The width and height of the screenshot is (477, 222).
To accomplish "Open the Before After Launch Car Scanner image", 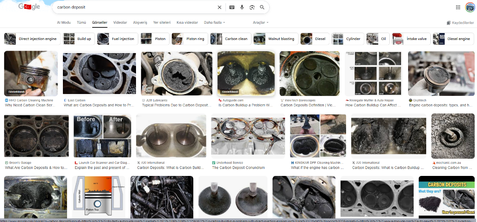I will 102,136.
